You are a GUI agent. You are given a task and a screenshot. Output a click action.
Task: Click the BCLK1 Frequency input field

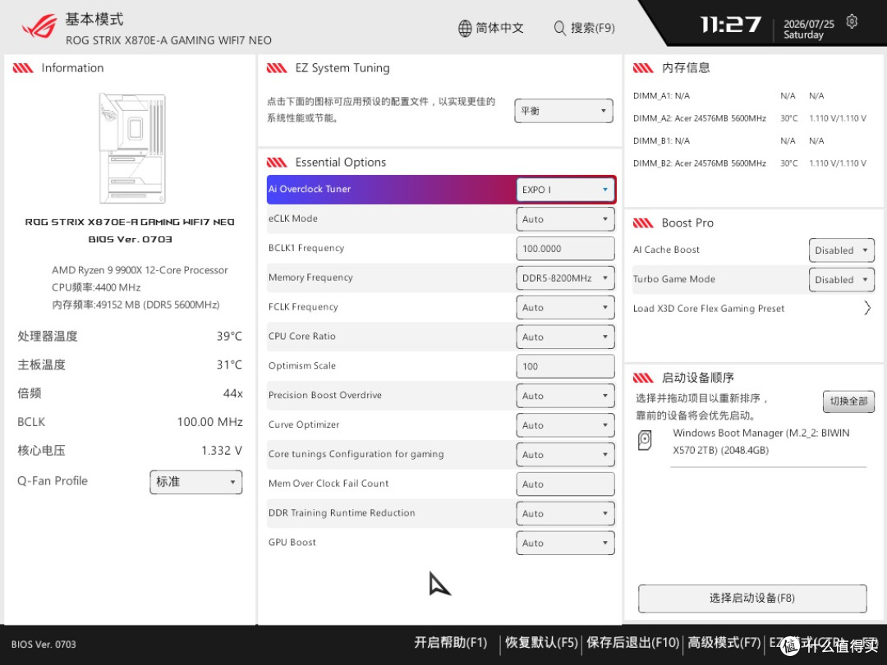pos(566,248)
